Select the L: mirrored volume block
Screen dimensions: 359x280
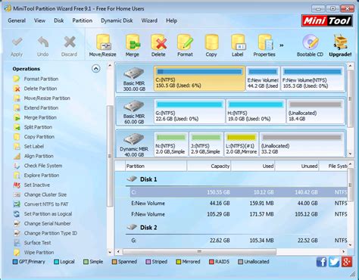[x=242, y=145]
